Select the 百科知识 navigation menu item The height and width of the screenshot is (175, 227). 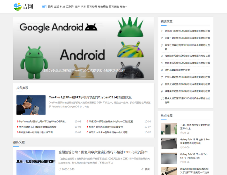[x=91, y=7]
